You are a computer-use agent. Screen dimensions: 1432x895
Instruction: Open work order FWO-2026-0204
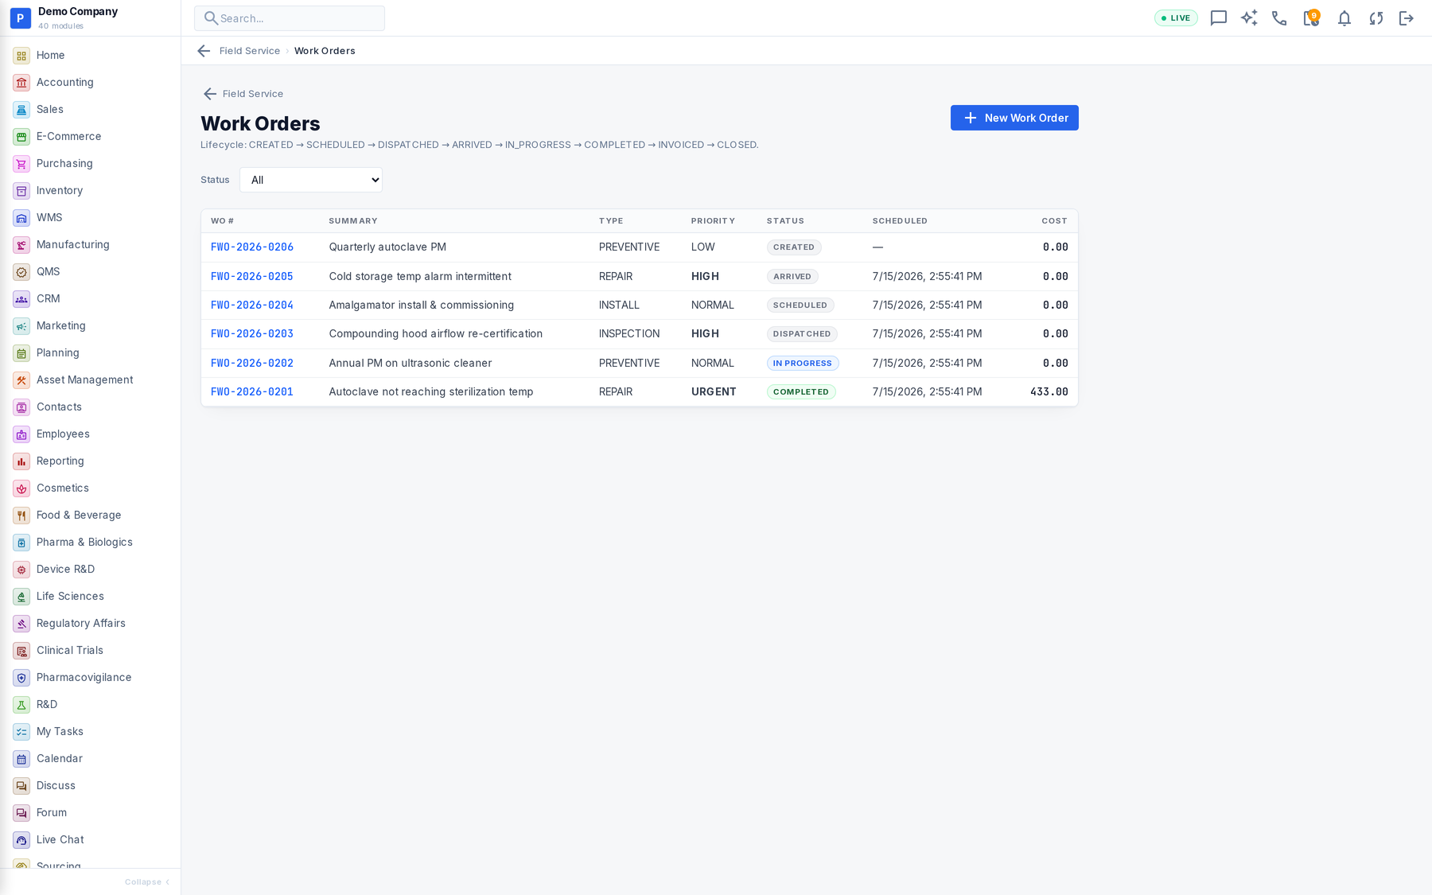point(251,305)
